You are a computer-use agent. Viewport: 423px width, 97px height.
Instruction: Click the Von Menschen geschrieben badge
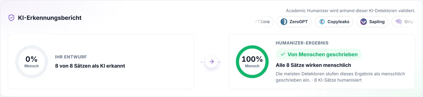319,54
